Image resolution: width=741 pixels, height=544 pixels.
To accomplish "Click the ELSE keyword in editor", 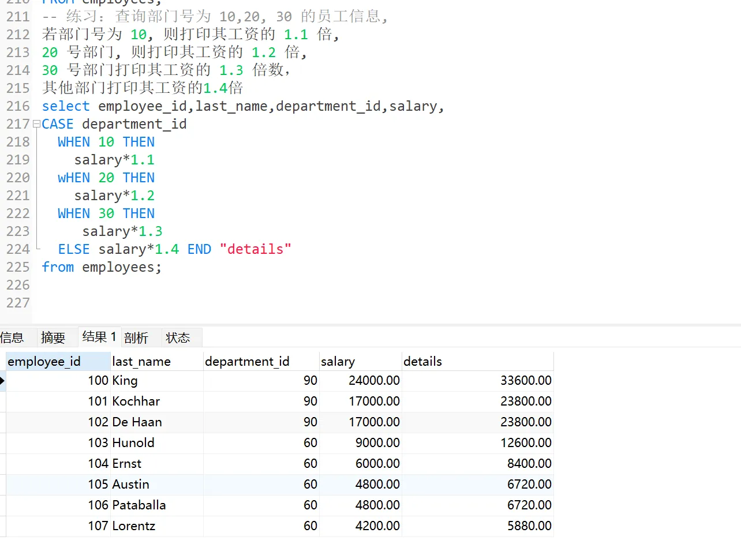I will pyautogui.click(x=74, y=249).
